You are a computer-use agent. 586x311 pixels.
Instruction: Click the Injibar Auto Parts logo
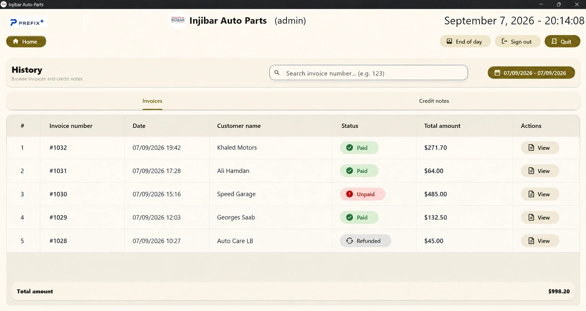178,20
